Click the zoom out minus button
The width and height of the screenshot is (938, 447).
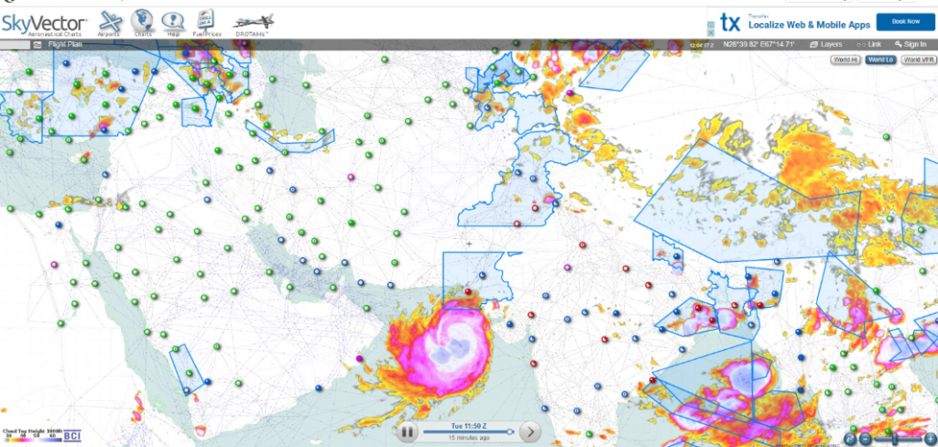[866, 440]
